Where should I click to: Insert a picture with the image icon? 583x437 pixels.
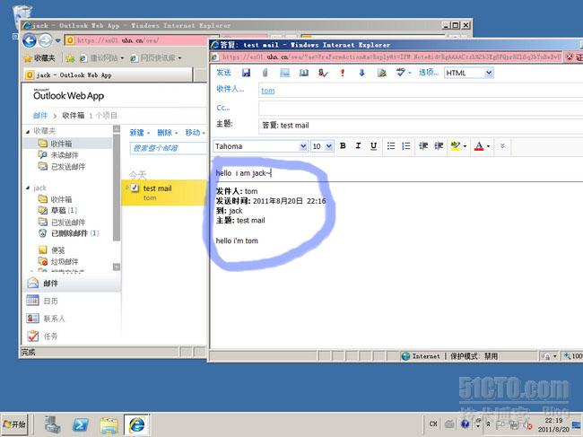(x=285, y=73)
